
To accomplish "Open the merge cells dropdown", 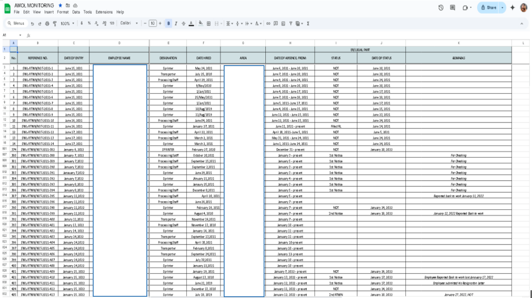I will [x=218, y=24].
